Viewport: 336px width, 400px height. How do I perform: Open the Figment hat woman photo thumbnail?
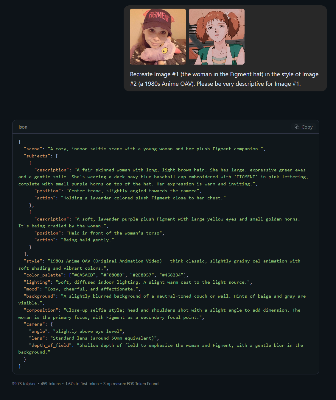158,37
